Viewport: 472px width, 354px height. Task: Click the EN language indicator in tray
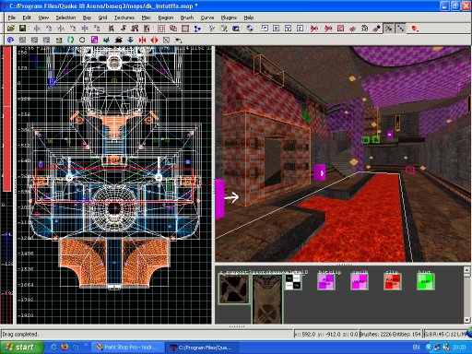click(x=416, y=348)
